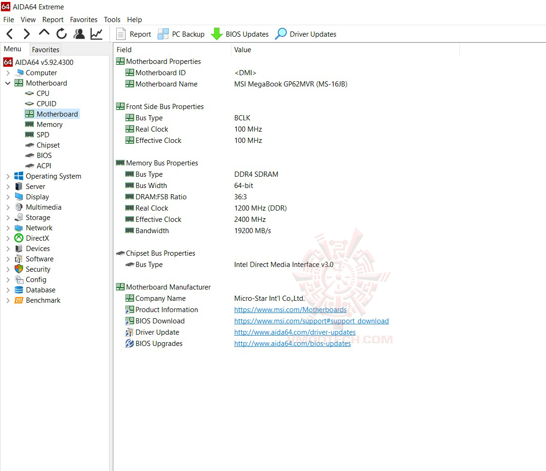
Task: Open the aida64.com bios-updates link
Action: click(x=293, y=344)
